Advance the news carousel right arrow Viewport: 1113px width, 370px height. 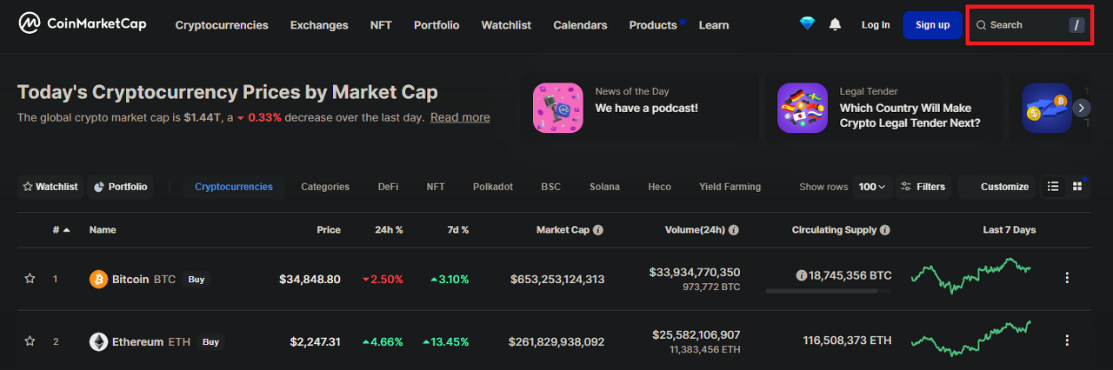pyautogui.click(x=1082, y=108)
